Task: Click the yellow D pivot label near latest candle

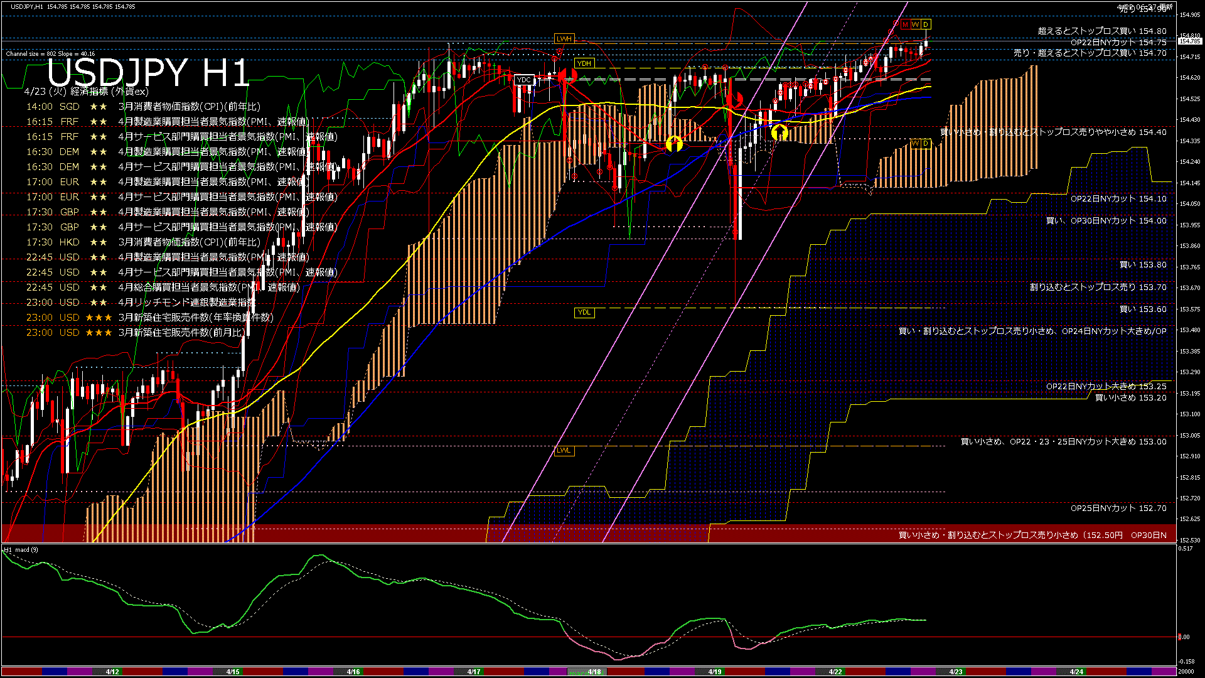Action: coord(926,24)
